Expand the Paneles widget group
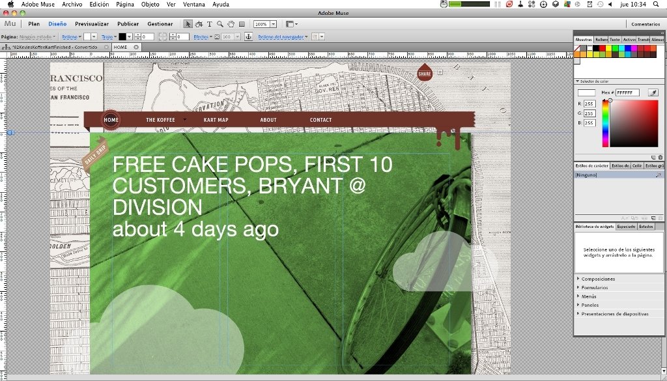Screen dimensions: 667x381 click(578, 305)
